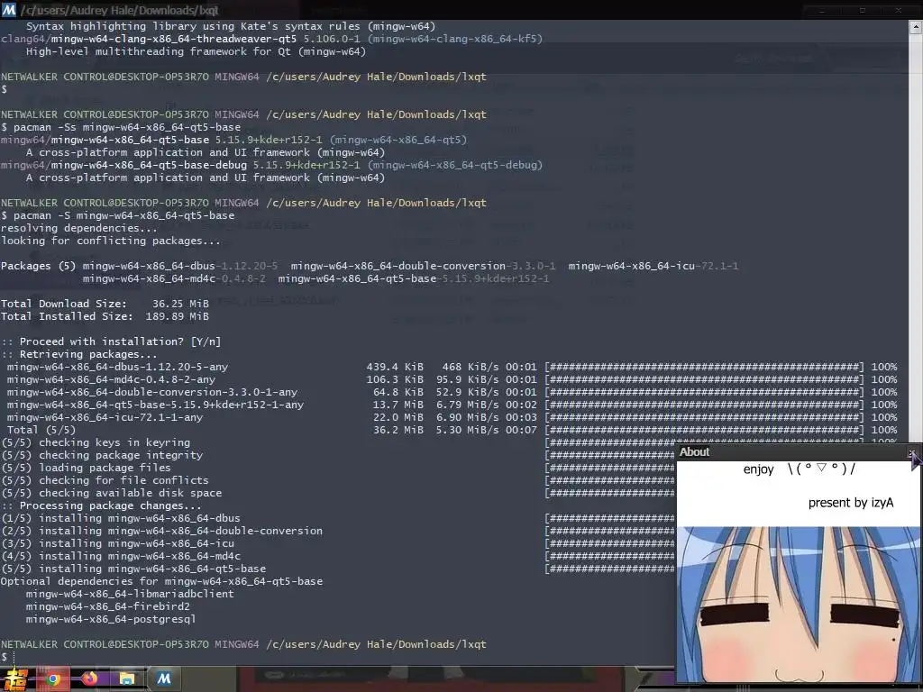Click the terminal scrollbar up arrow
The image size is (923, 692).
916,27
